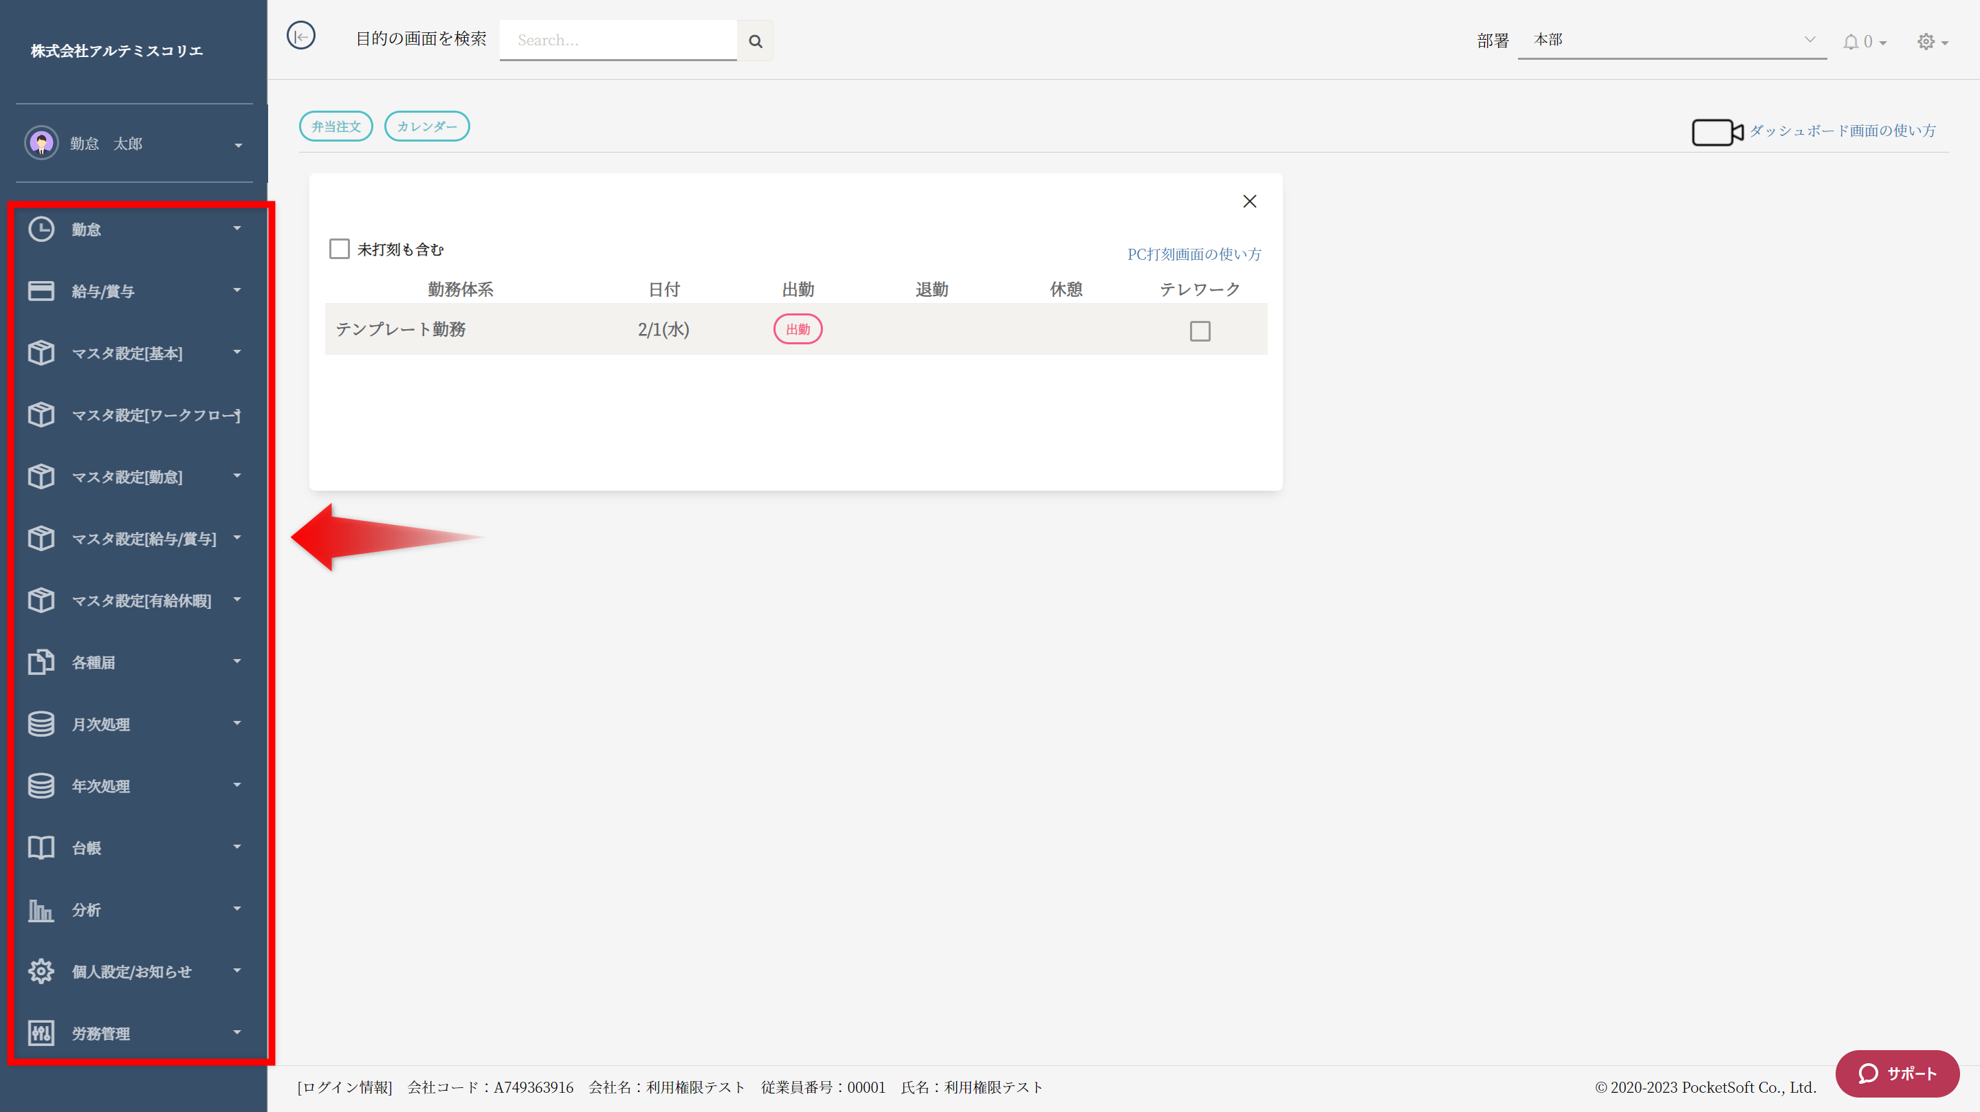Click the gear icon next to 個人設定/お知らせ

coord(41,971)
